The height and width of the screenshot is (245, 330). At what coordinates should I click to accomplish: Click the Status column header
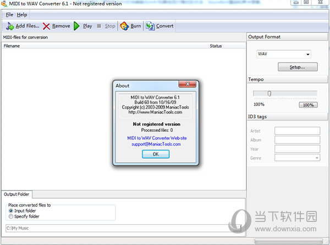[227, 46]
